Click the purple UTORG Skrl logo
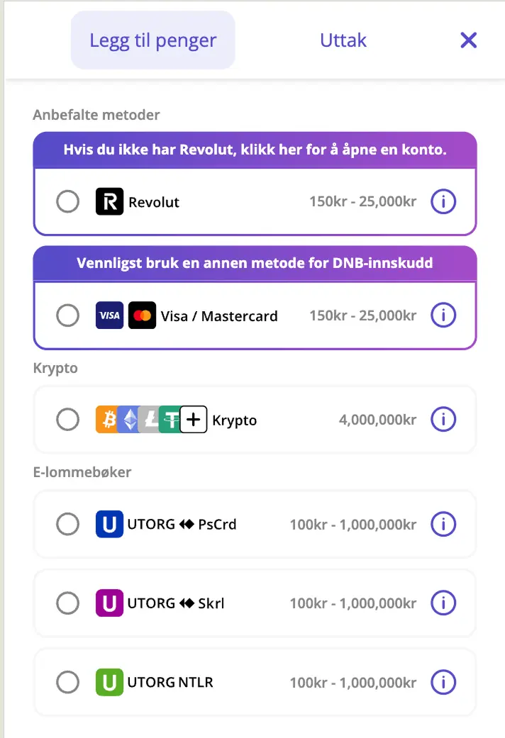This screenshot has width=505, height=738. [x=108, y=603]
